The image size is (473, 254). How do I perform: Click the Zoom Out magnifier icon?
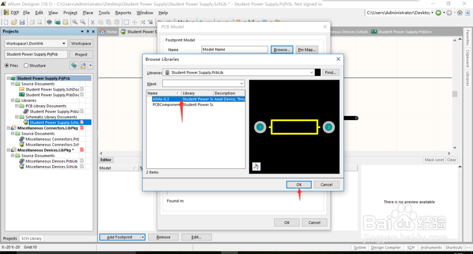coord(83,22)
